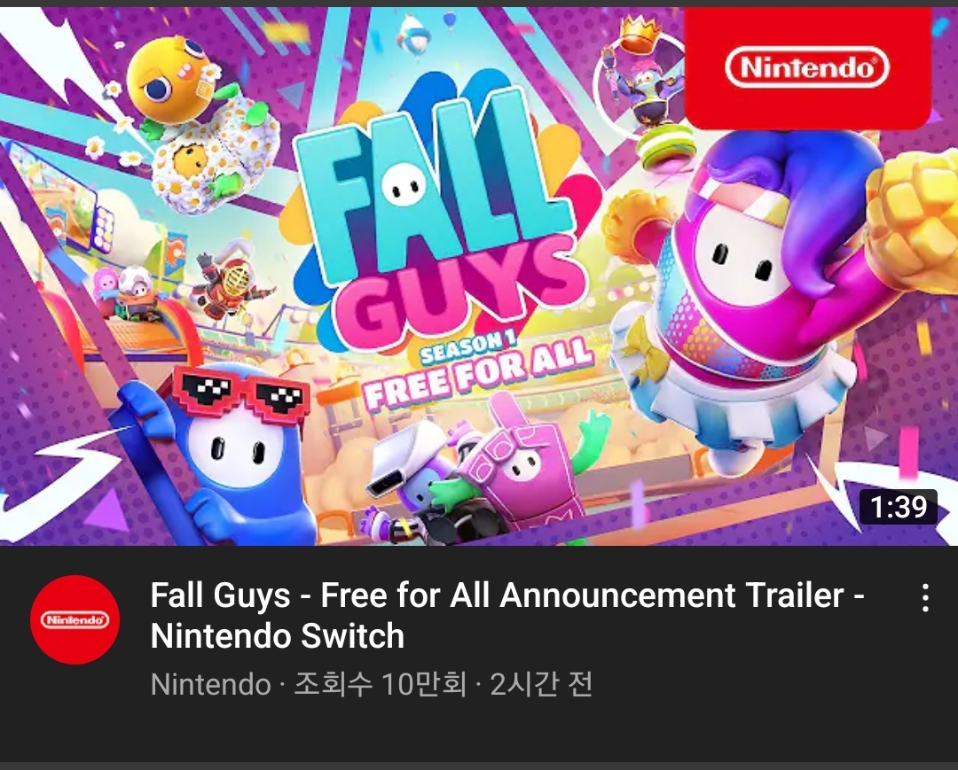The image size is (958, 770).
Task: Click the 1:39 duration badge
Action: pyautogui.click(x=898, y=507)
